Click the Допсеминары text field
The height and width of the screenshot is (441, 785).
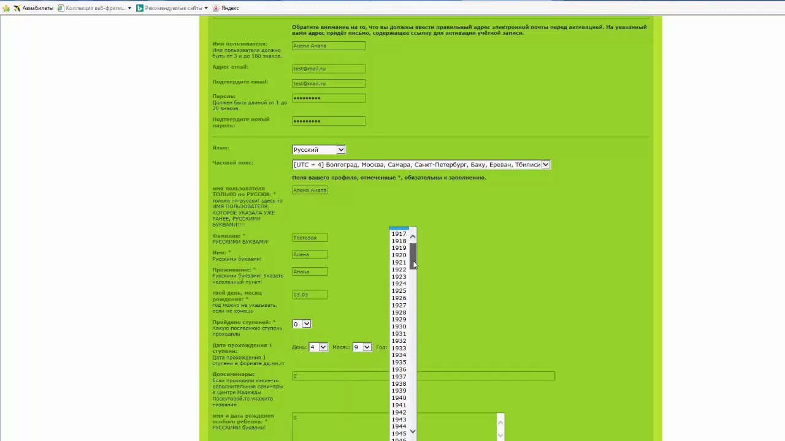point(423,376)
